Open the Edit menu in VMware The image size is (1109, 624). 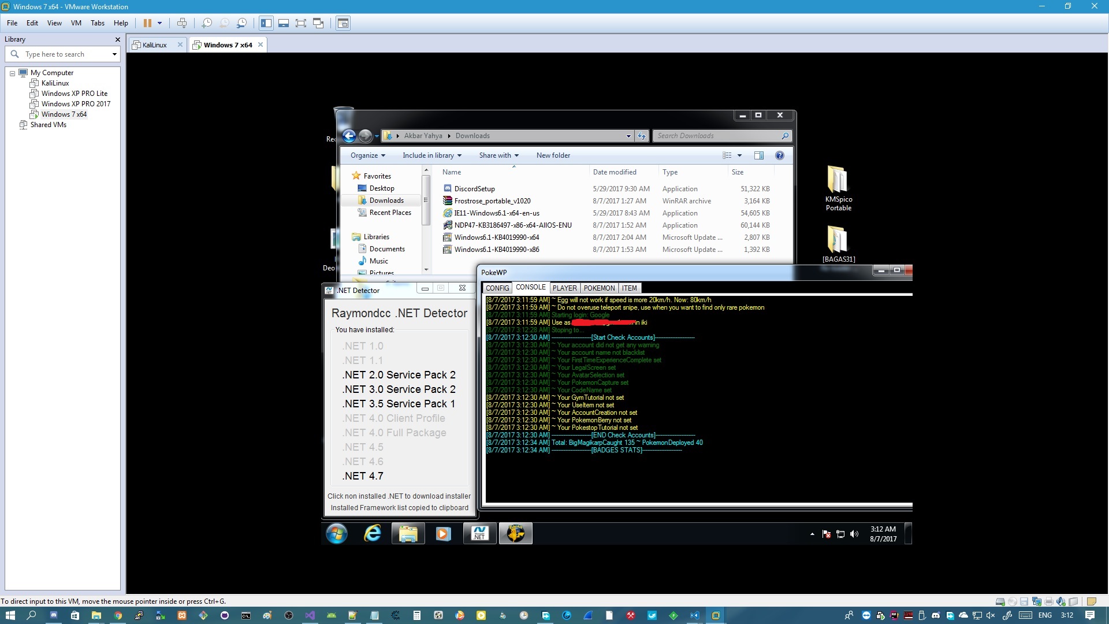[x=32, y=23]
